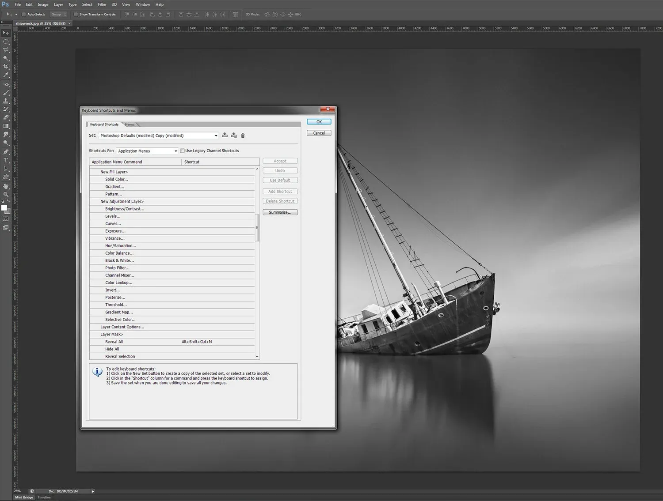The image size is (663, 501).
Task: Enable Use Legacy Channel Shortcuts
Action: 182,151
